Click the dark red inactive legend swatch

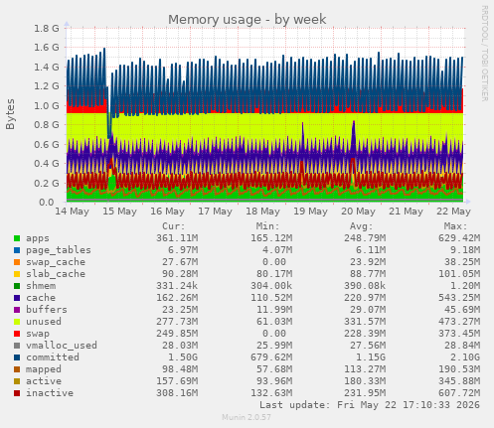17,393
